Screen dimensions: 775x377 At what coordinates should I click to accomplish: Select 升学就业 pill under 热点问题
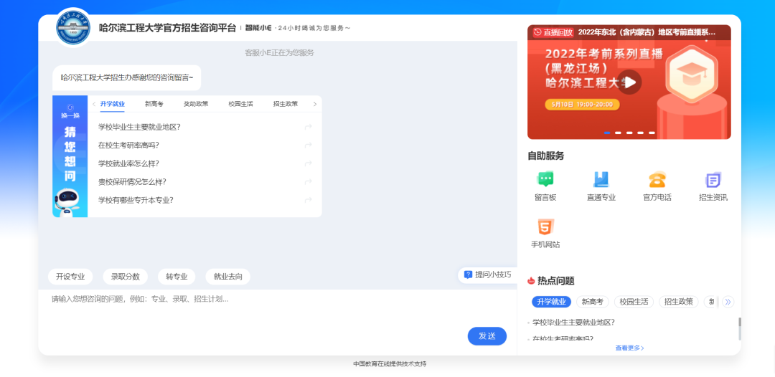[x=552, y=302]
